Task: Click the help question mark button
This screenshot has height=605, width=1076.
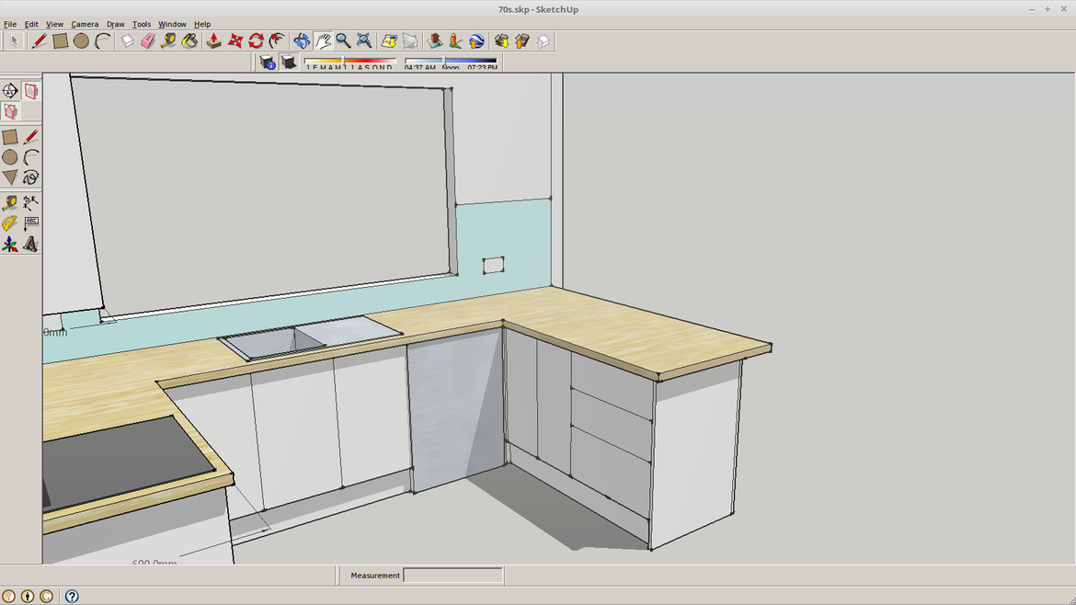Action: coord(72,597)
